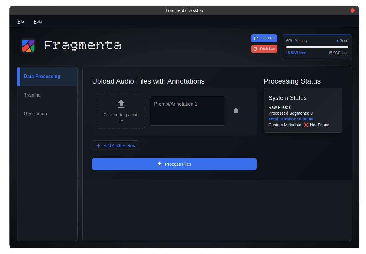Viewport: 366px width, 254px height.
Task: Open the Help menu
Action: pos(38,21)
